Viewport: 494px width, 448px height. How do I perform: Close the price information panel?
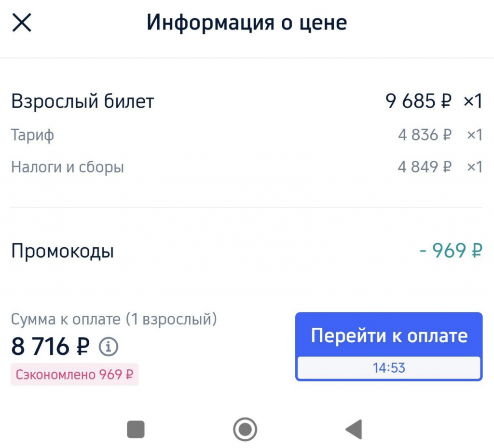point(22,23)
